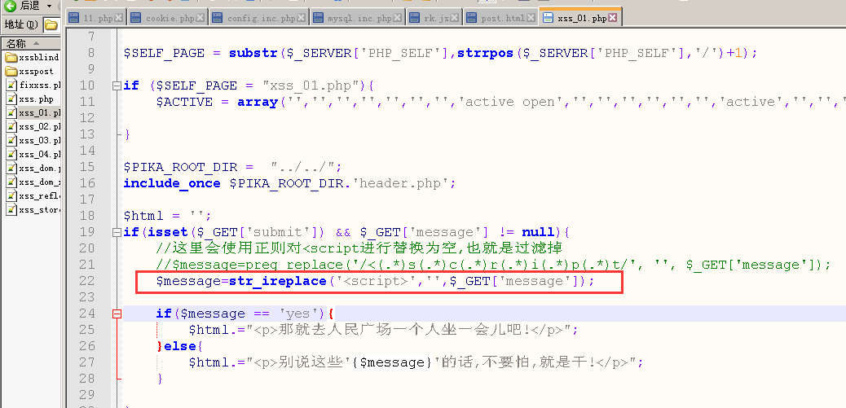Click the save-state icon on xss_01.php tab

click(x=549, y=18)
